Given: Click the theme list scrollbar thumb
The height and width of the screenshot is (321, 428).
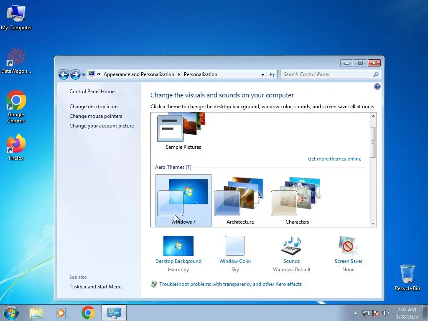Looking at the screenshot, I should pos(373,142).
